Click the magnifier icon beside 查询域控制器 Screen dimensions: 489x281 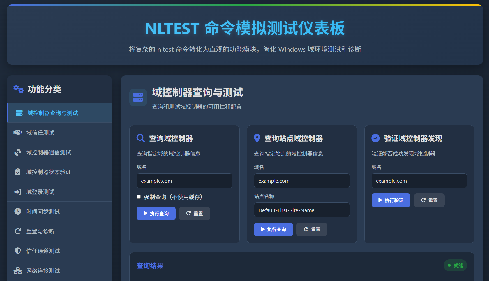coord(140,138)
